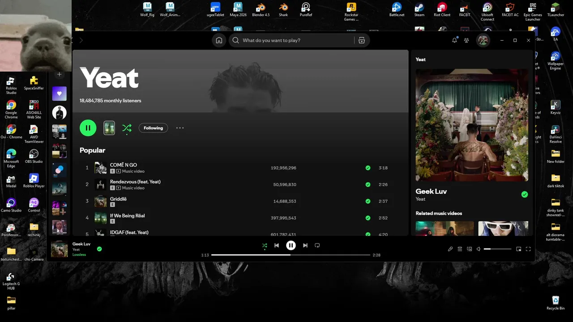Open Music video link under Rendezvous
The image size is (573, 322).
pos(133,188)
